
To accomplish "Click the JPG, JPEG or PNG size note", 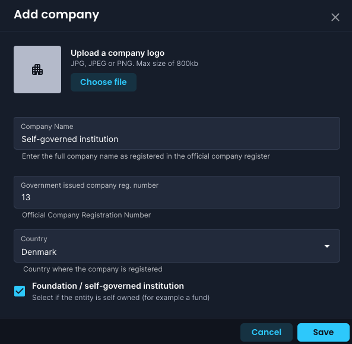I will tap(134, 64).
